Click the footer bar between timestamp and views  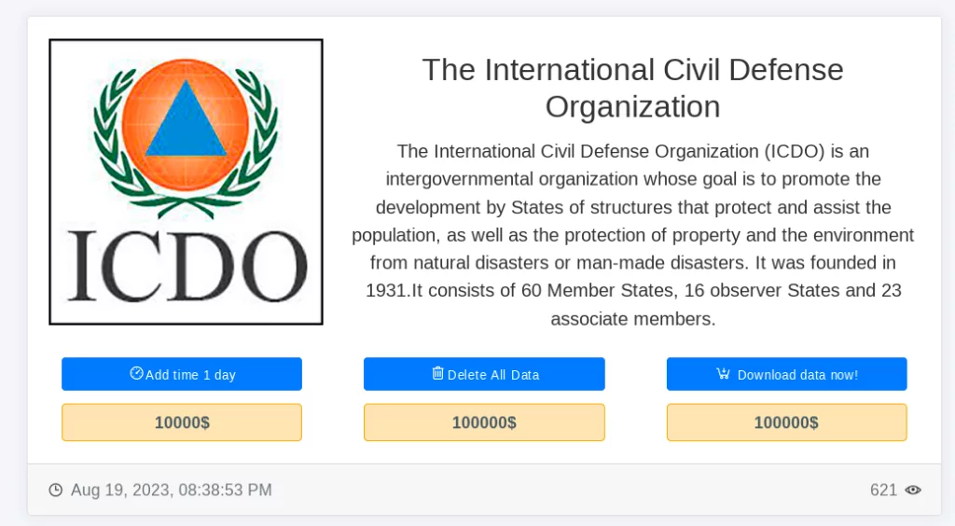570,490
